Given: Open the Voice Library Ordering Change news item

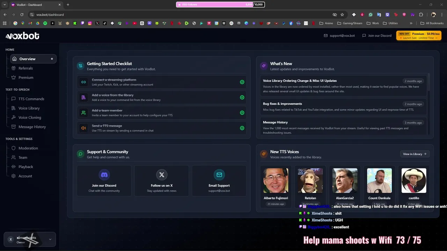Looking at the screenshot, I should tap(343, 86).
